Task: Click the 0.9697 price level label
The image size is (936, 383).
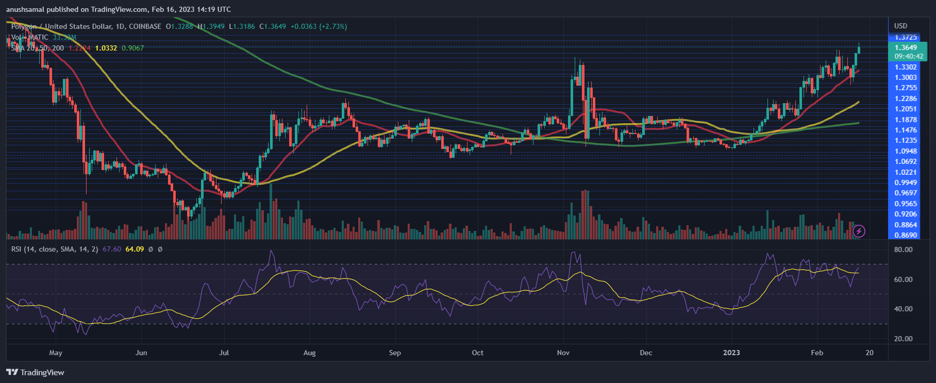Action: tap(906, 193)
